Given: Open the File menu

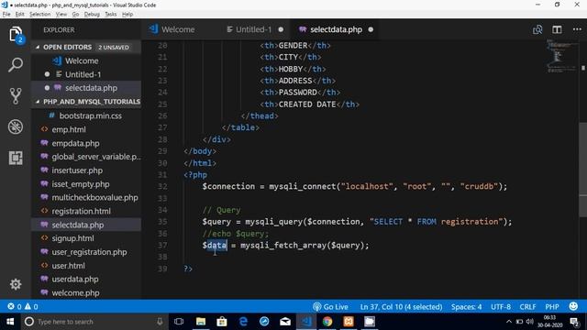Looking at the screenshot, I should point(6,15).
